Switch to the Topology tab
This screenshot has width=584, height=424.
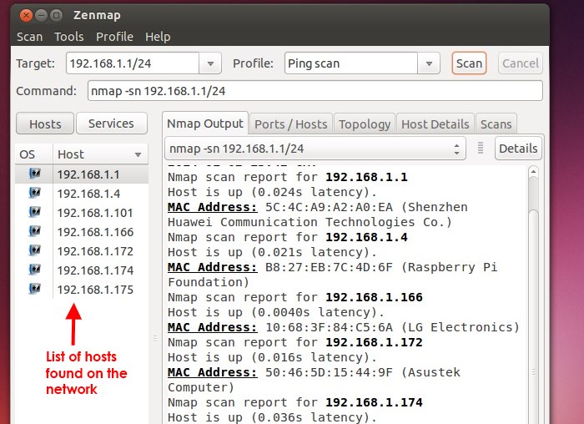(365, 124)
